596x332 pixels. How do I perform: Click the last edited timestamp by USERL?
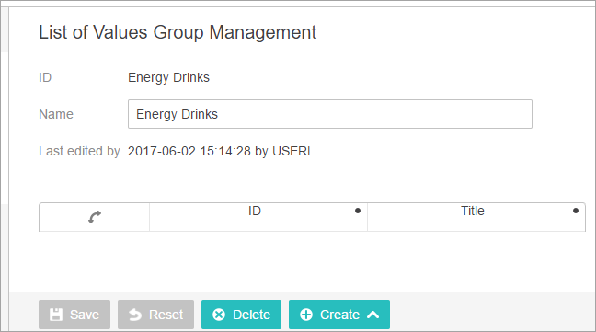(x=221, y=151)
